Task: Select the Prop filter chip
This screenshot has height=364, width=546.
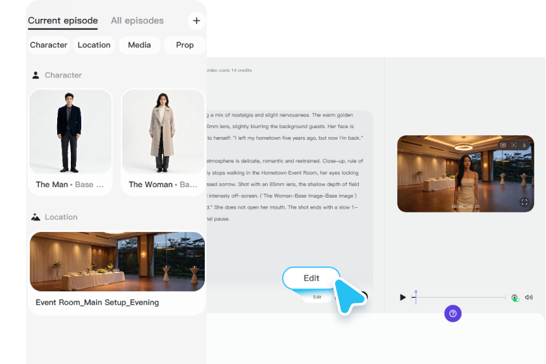Action: point(185,45)
